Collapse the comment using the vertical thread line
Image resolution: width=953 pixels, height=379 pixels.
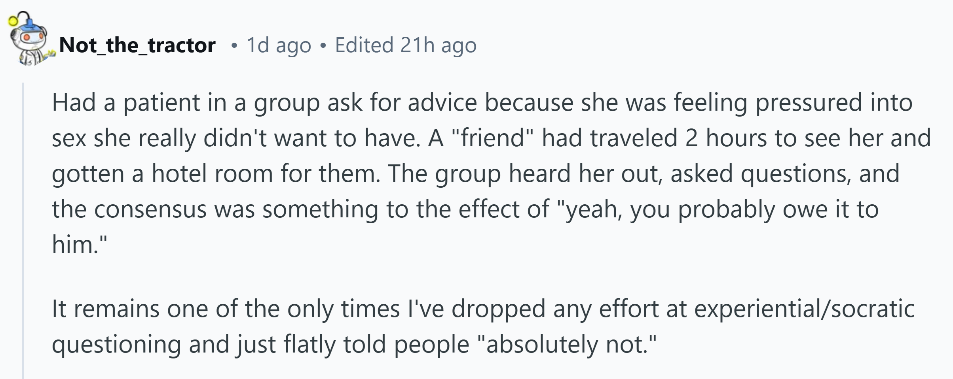click(x=23, y=230)
